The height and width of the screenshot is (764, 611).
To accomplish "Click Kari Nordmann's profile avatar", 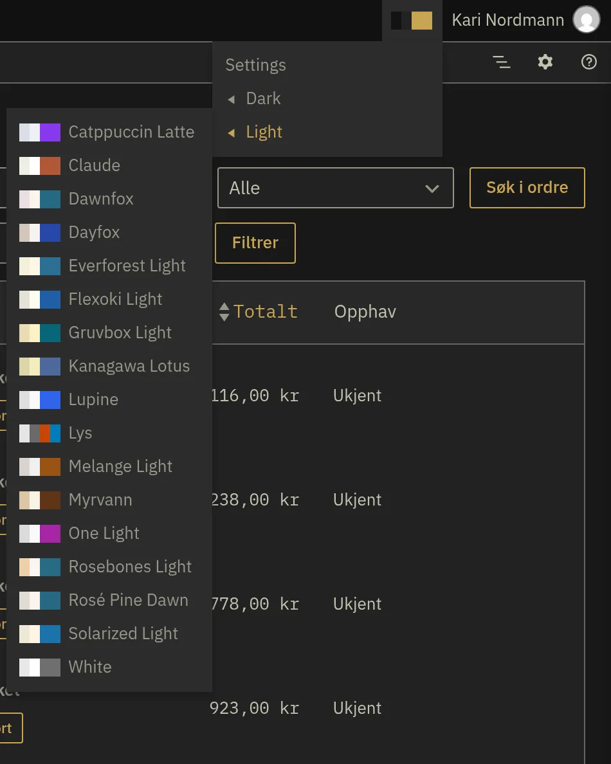I will point(586,19).
